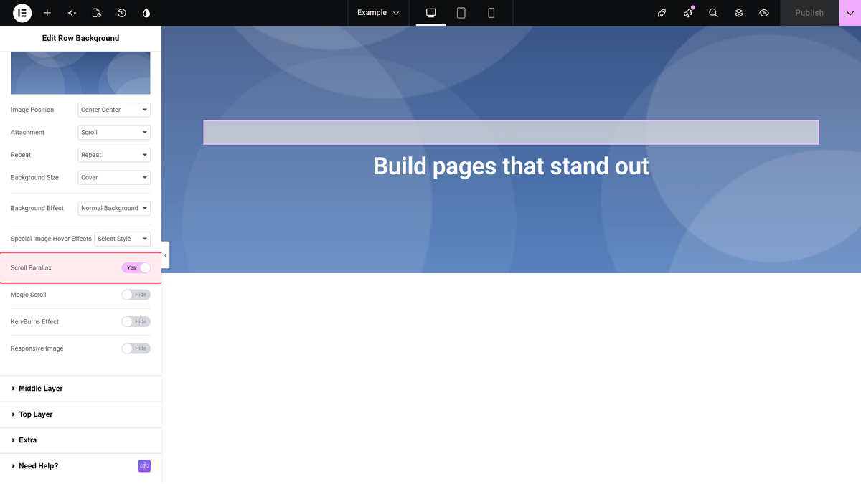Viewport: 861px width, 484px height.
Task: Open the Example page selector dropdown
Action: pos(378,13)
